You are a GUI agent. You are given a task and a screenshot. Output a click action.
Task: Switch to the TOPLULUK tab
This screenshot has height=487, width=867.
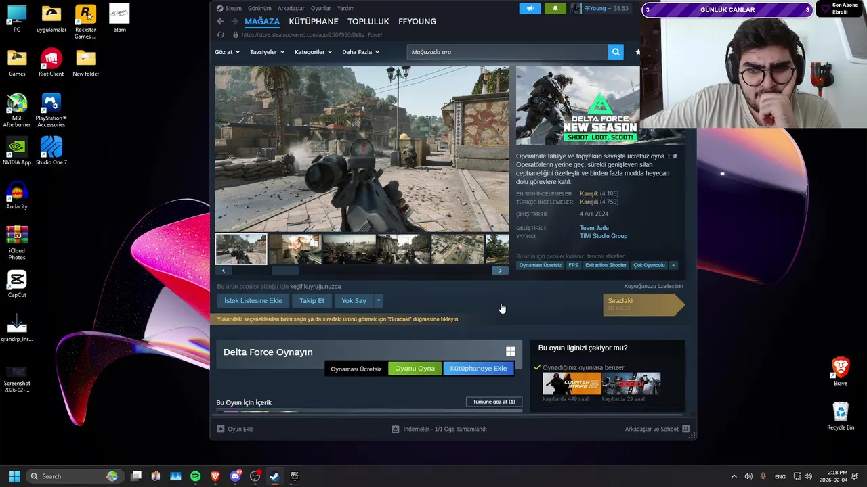[368, 22]
